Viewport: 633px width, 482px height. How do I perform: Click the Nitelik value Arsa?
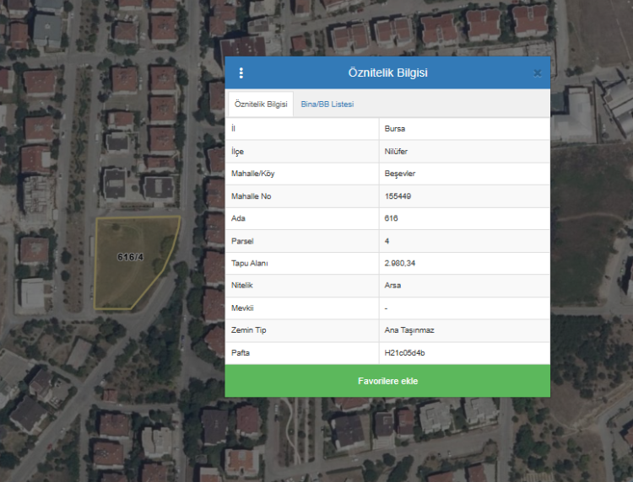[x=392, y=286]
